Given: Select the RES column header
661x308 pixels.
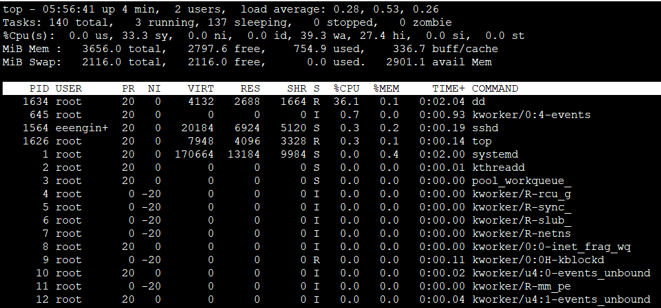Looking at the screenshot, I should pos(250,88).
